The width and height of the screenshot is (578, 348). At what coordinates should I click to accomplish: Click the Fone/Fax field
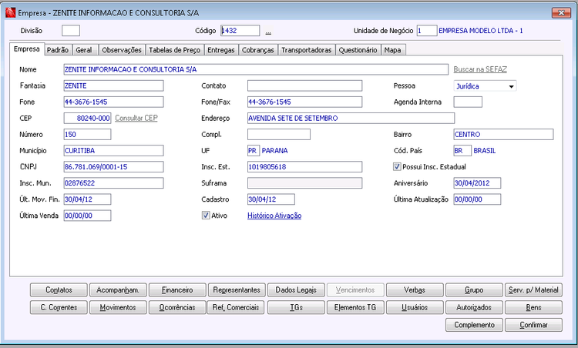coord(305,102)
